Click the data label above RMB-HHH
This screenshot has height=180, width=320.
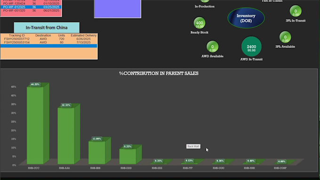click(x=251, y=161)
